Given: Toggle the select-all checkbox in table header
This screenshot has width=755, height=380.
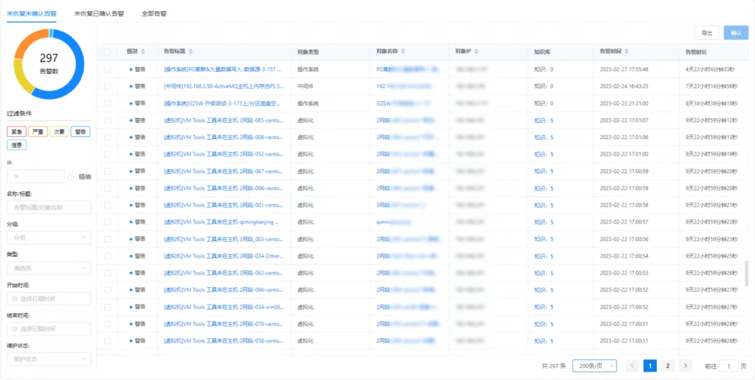Looking at the screenshot, I should pyautogui.click(x=107, y=52).
